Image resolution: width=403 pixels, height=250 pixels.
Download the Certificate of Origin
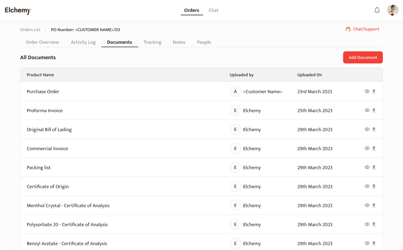coord(374,186)
